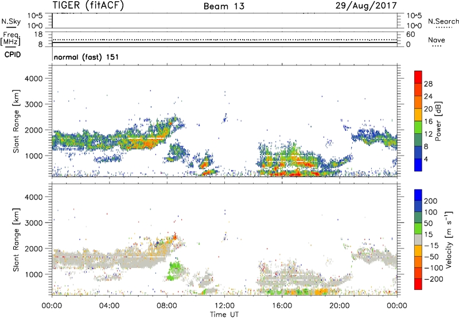
Task: Click the normal (fast) 151 text
Action: (x=87, y=57)
